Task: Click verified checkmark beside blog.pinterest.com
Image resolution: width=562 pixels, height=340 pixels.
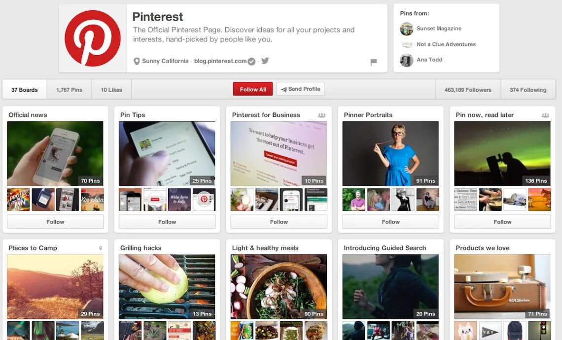Action: (x=251, y=61)
